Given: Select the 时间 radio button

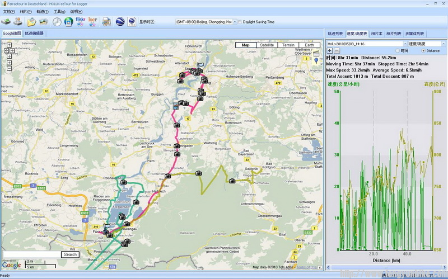Looking at the screenshot, I should 398,51.
